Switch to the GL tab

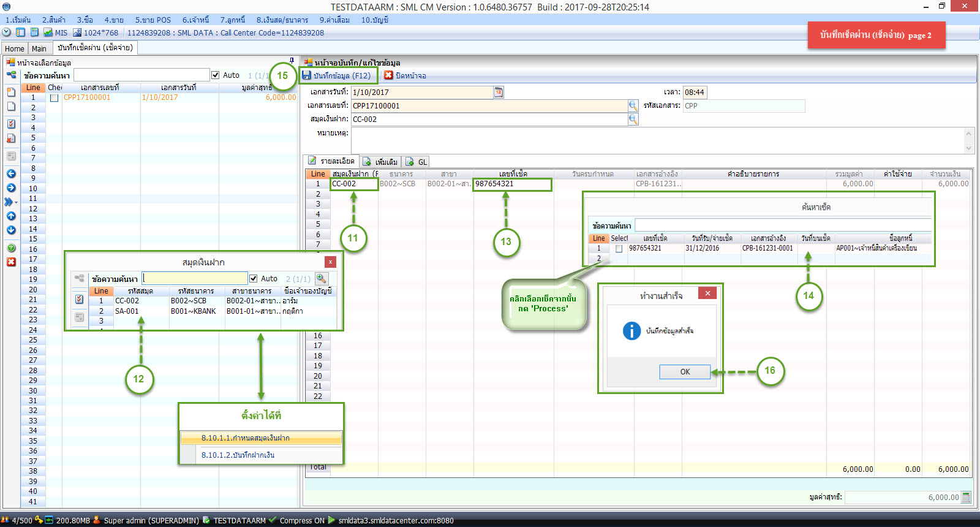click(417, 162)
